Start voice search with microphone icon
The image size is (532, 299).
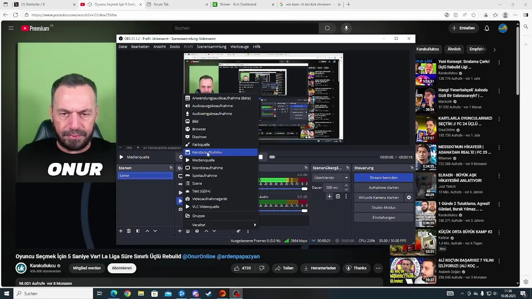[x=346, y=28]
